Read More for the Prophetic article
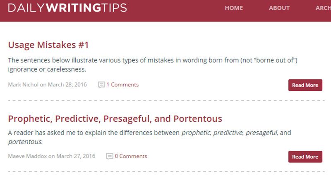 (305, 157)
